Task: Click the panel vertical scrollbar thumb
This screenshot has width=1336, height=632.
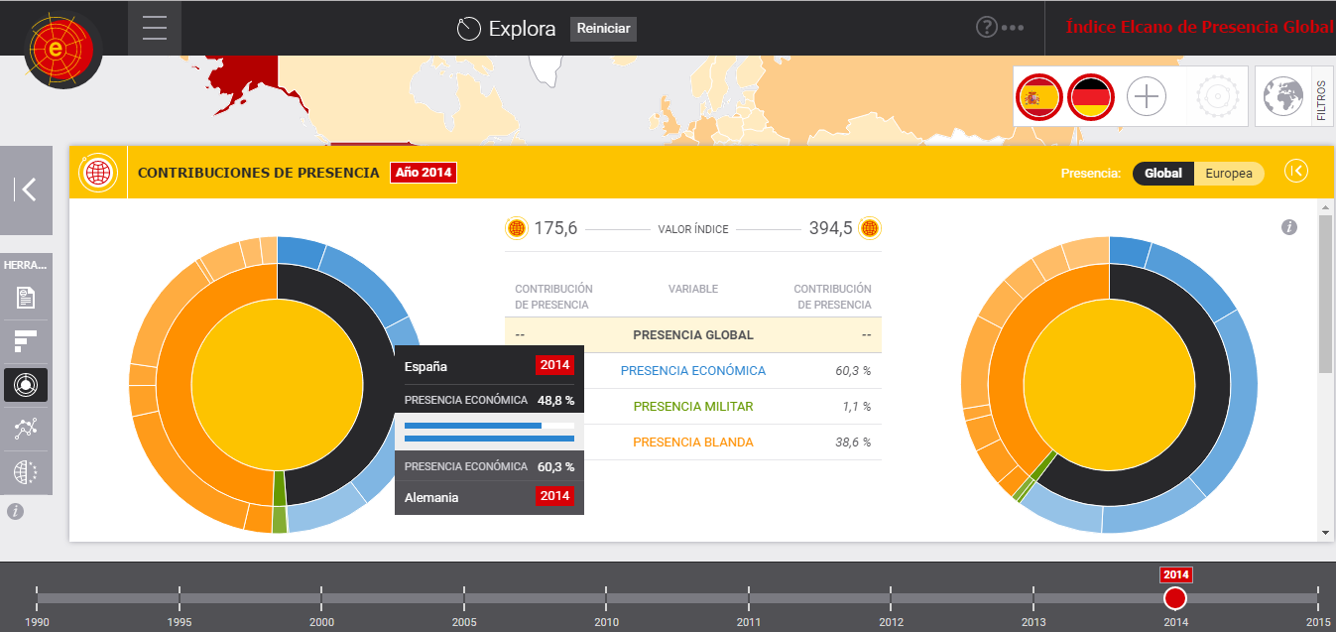Action: pos(1325,294)
